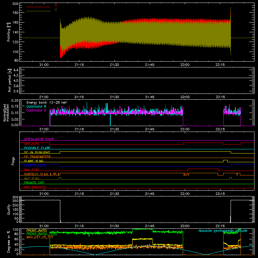Click the 140 tick on Pointing axis

(15, 32)
